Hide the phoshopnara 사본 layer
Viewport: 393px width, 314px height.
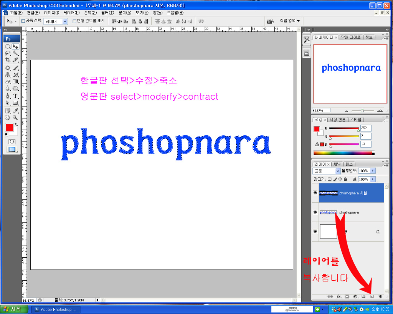click(x=315, y=193)
